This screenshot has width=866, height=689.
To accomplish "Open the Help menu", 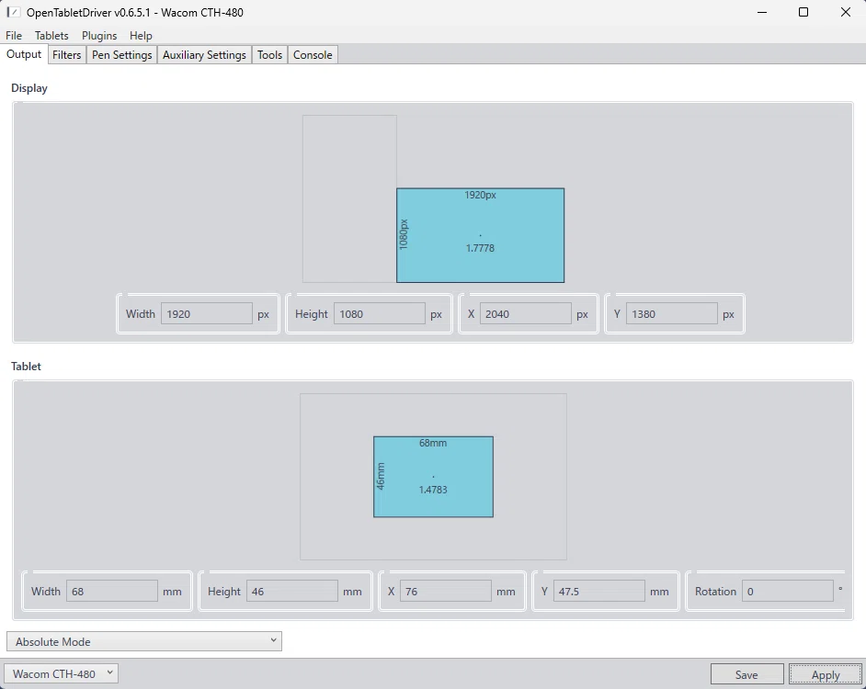I will click(x=141, y=35).
